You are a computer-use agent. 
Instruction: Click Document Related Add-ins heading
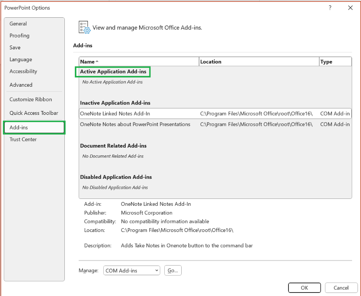[x=113, y=146]
